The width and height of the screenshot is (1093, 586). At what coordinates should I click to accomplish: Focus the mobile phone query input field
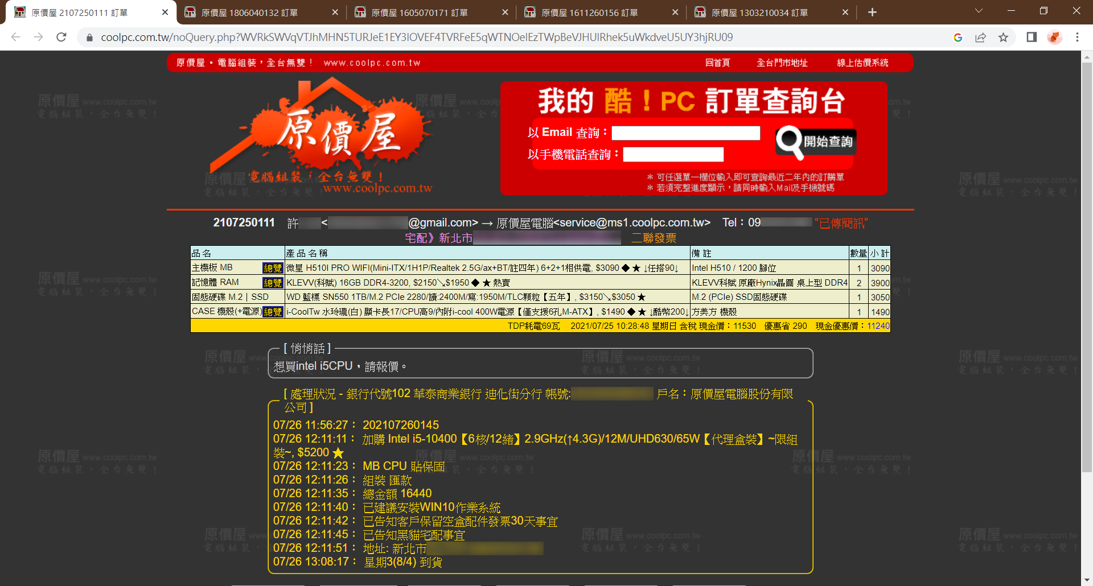pyautogui.click(x=673, y=154)
